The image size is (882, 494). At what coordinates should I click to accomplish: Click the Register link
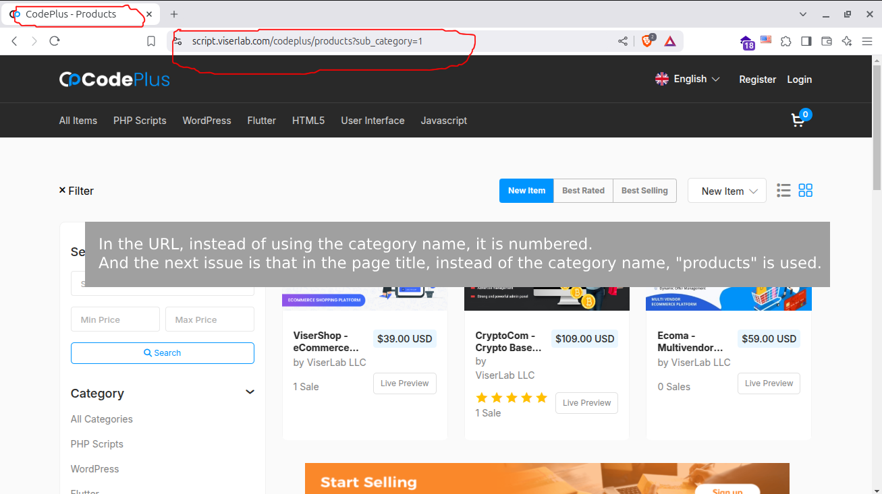click(757, 80)
